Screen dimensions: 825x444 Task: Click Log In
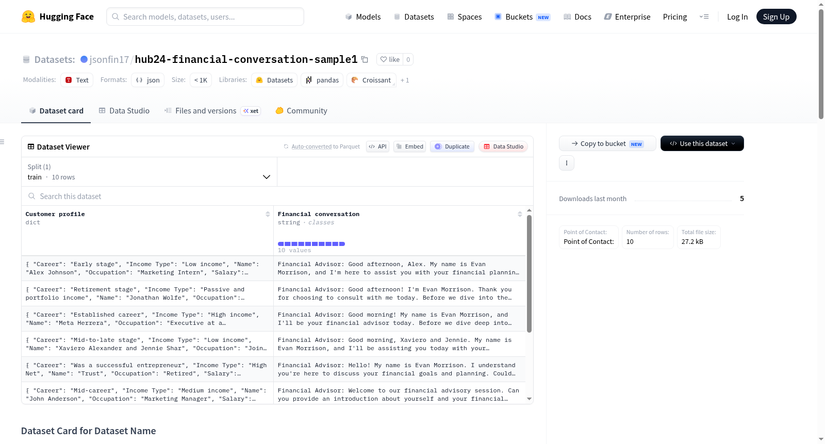pyautogui.click(x=737, y=17)
